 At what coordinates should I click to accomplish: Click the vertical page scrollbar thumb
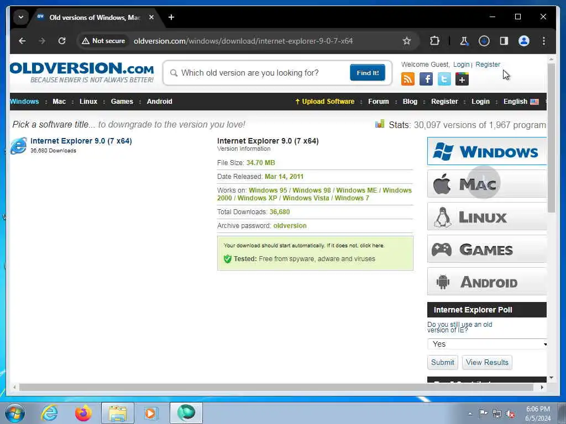[x=551, y=137]
